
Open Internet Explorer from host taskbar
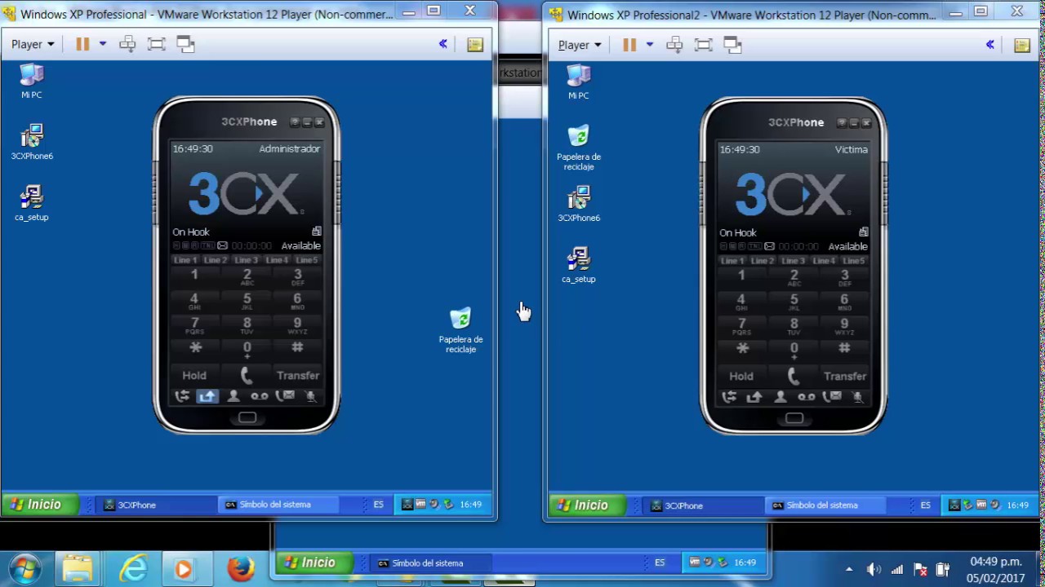pyautogui.click(x=133, y=567)
